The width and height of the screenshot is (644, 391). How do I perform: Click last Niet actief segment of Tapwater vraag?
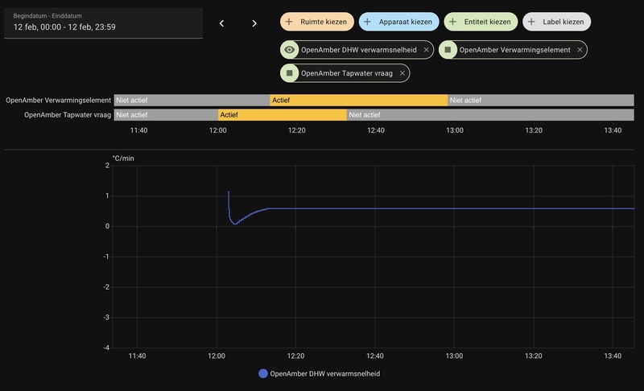click(490, 115)
